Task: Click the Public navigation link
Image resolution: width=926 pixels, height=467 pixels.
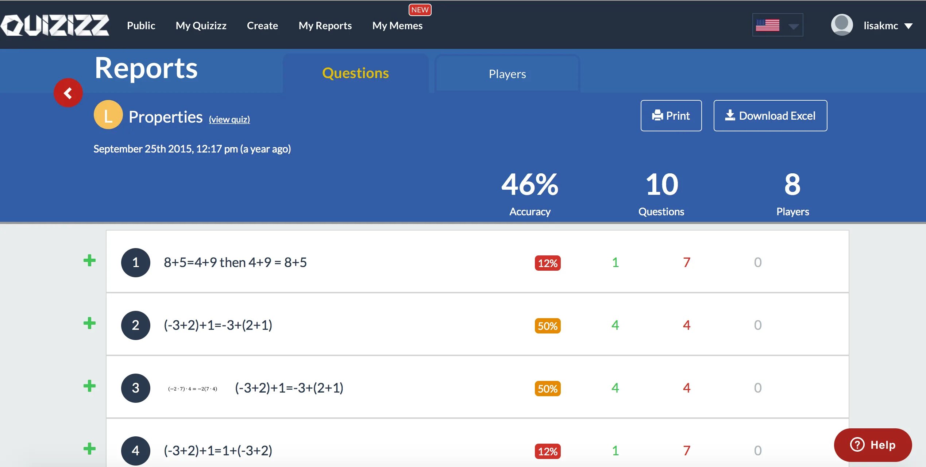Action: (141, 25)
